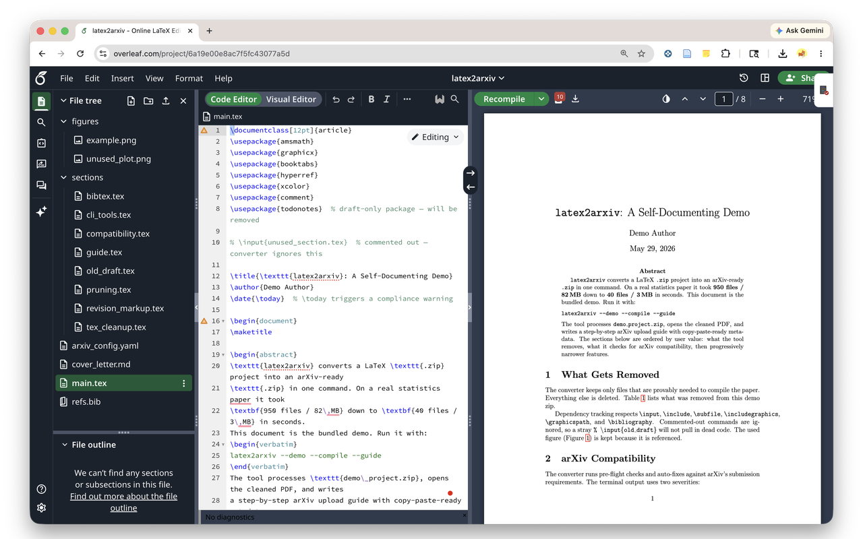Open the latex2arxiv project name dropdown
The width and height of the screenshot is (863, 539).
478,78
